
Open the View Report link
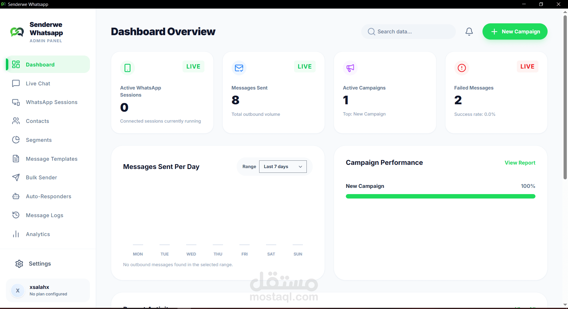(x=520, y=163)
